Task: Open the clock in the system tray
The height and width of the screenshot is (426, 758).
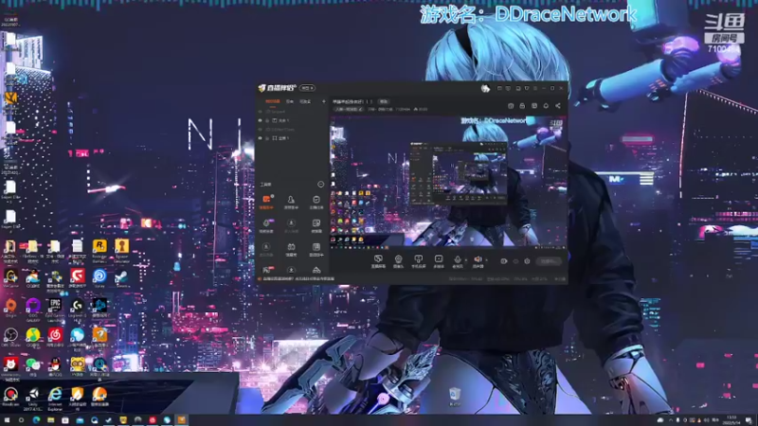Action: click(731, 420)
